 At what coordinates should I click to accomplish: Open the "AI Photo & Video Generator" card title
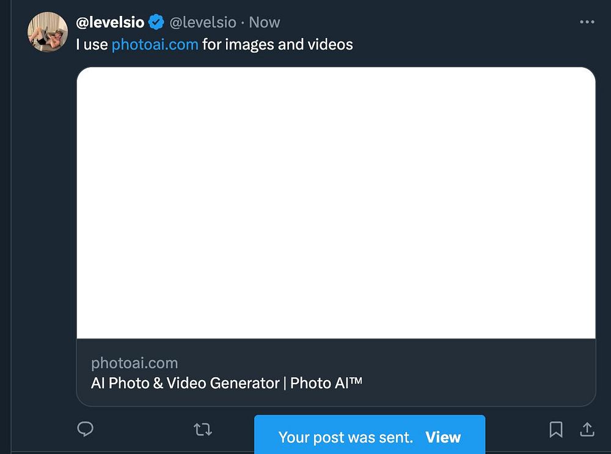185,383
